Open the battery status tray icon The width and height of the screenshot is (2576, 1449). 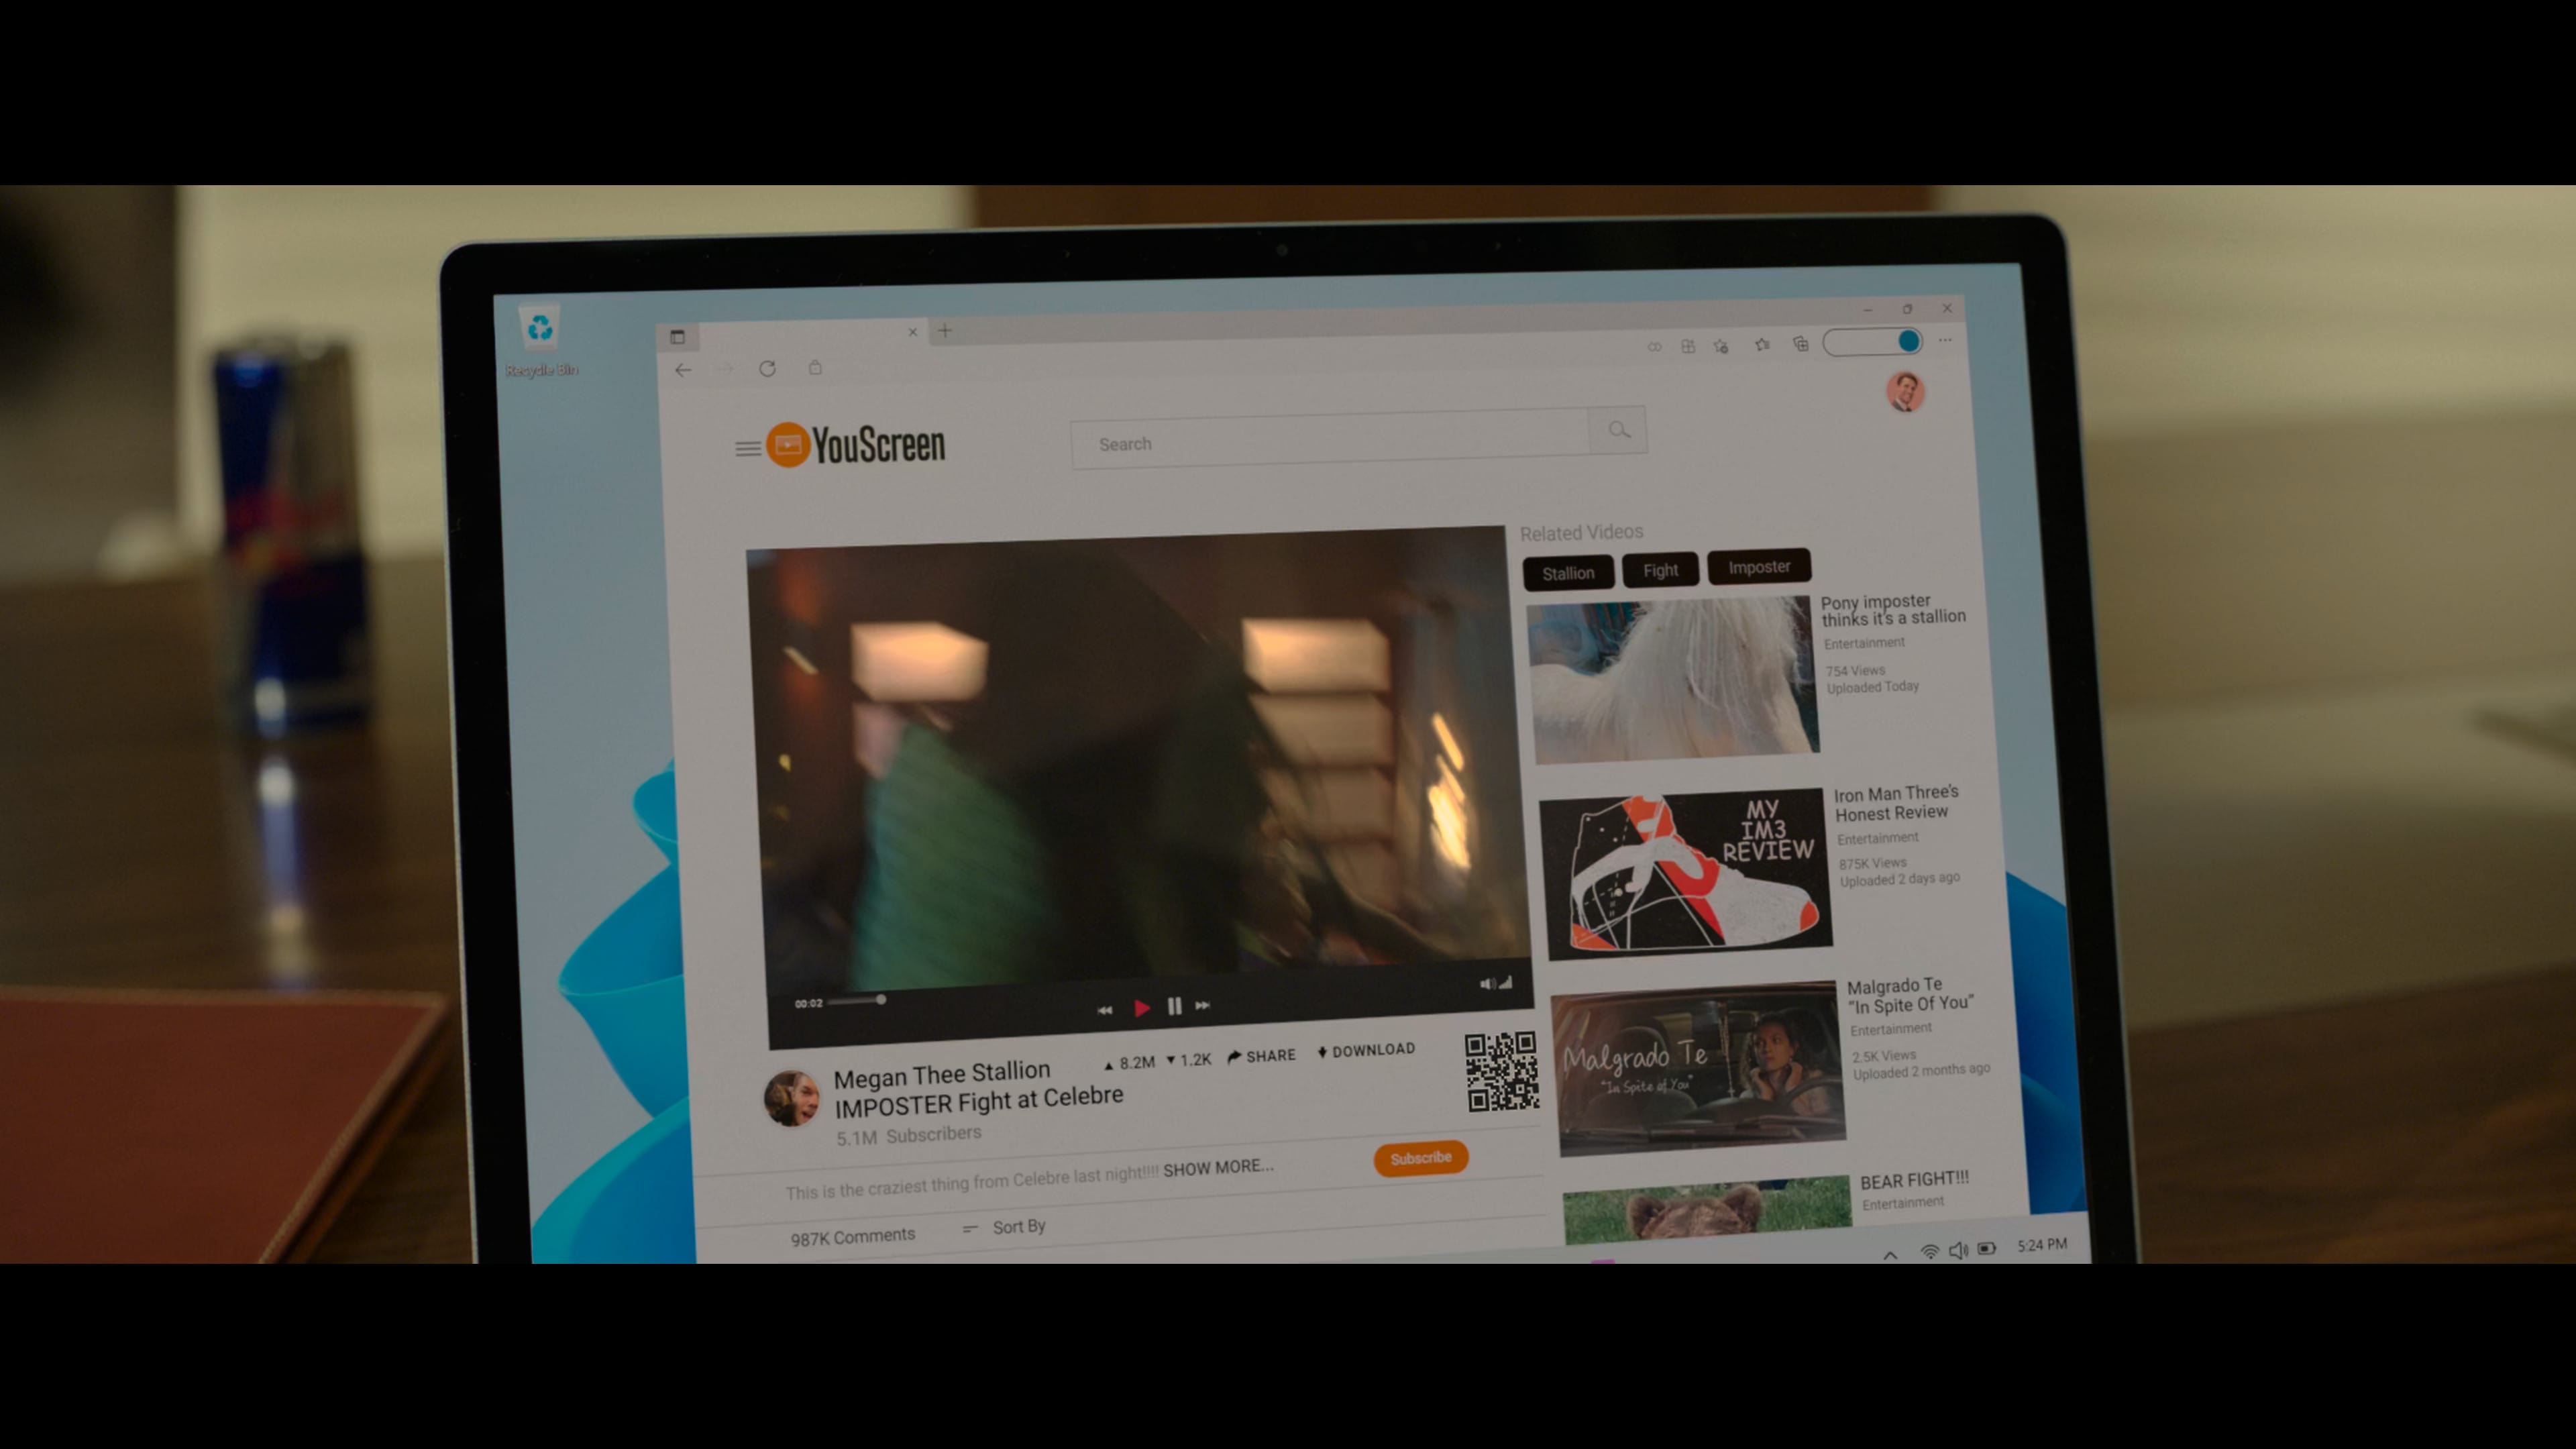point(1987,1248)
